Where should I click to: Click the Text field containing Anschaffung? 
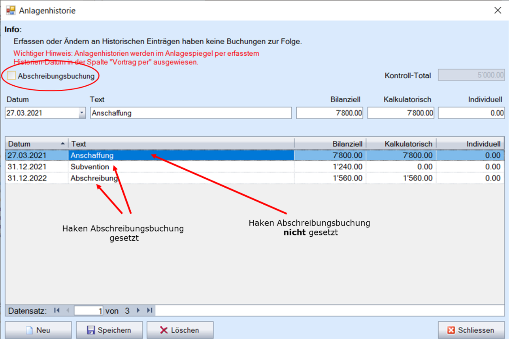tap(190, 113)
